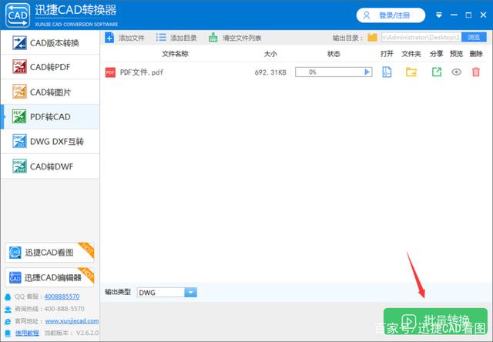The width and height of the screenshot is (493, 342).
Task: Select the PDF转CAD sidebar item
Action: pos(50,116)
